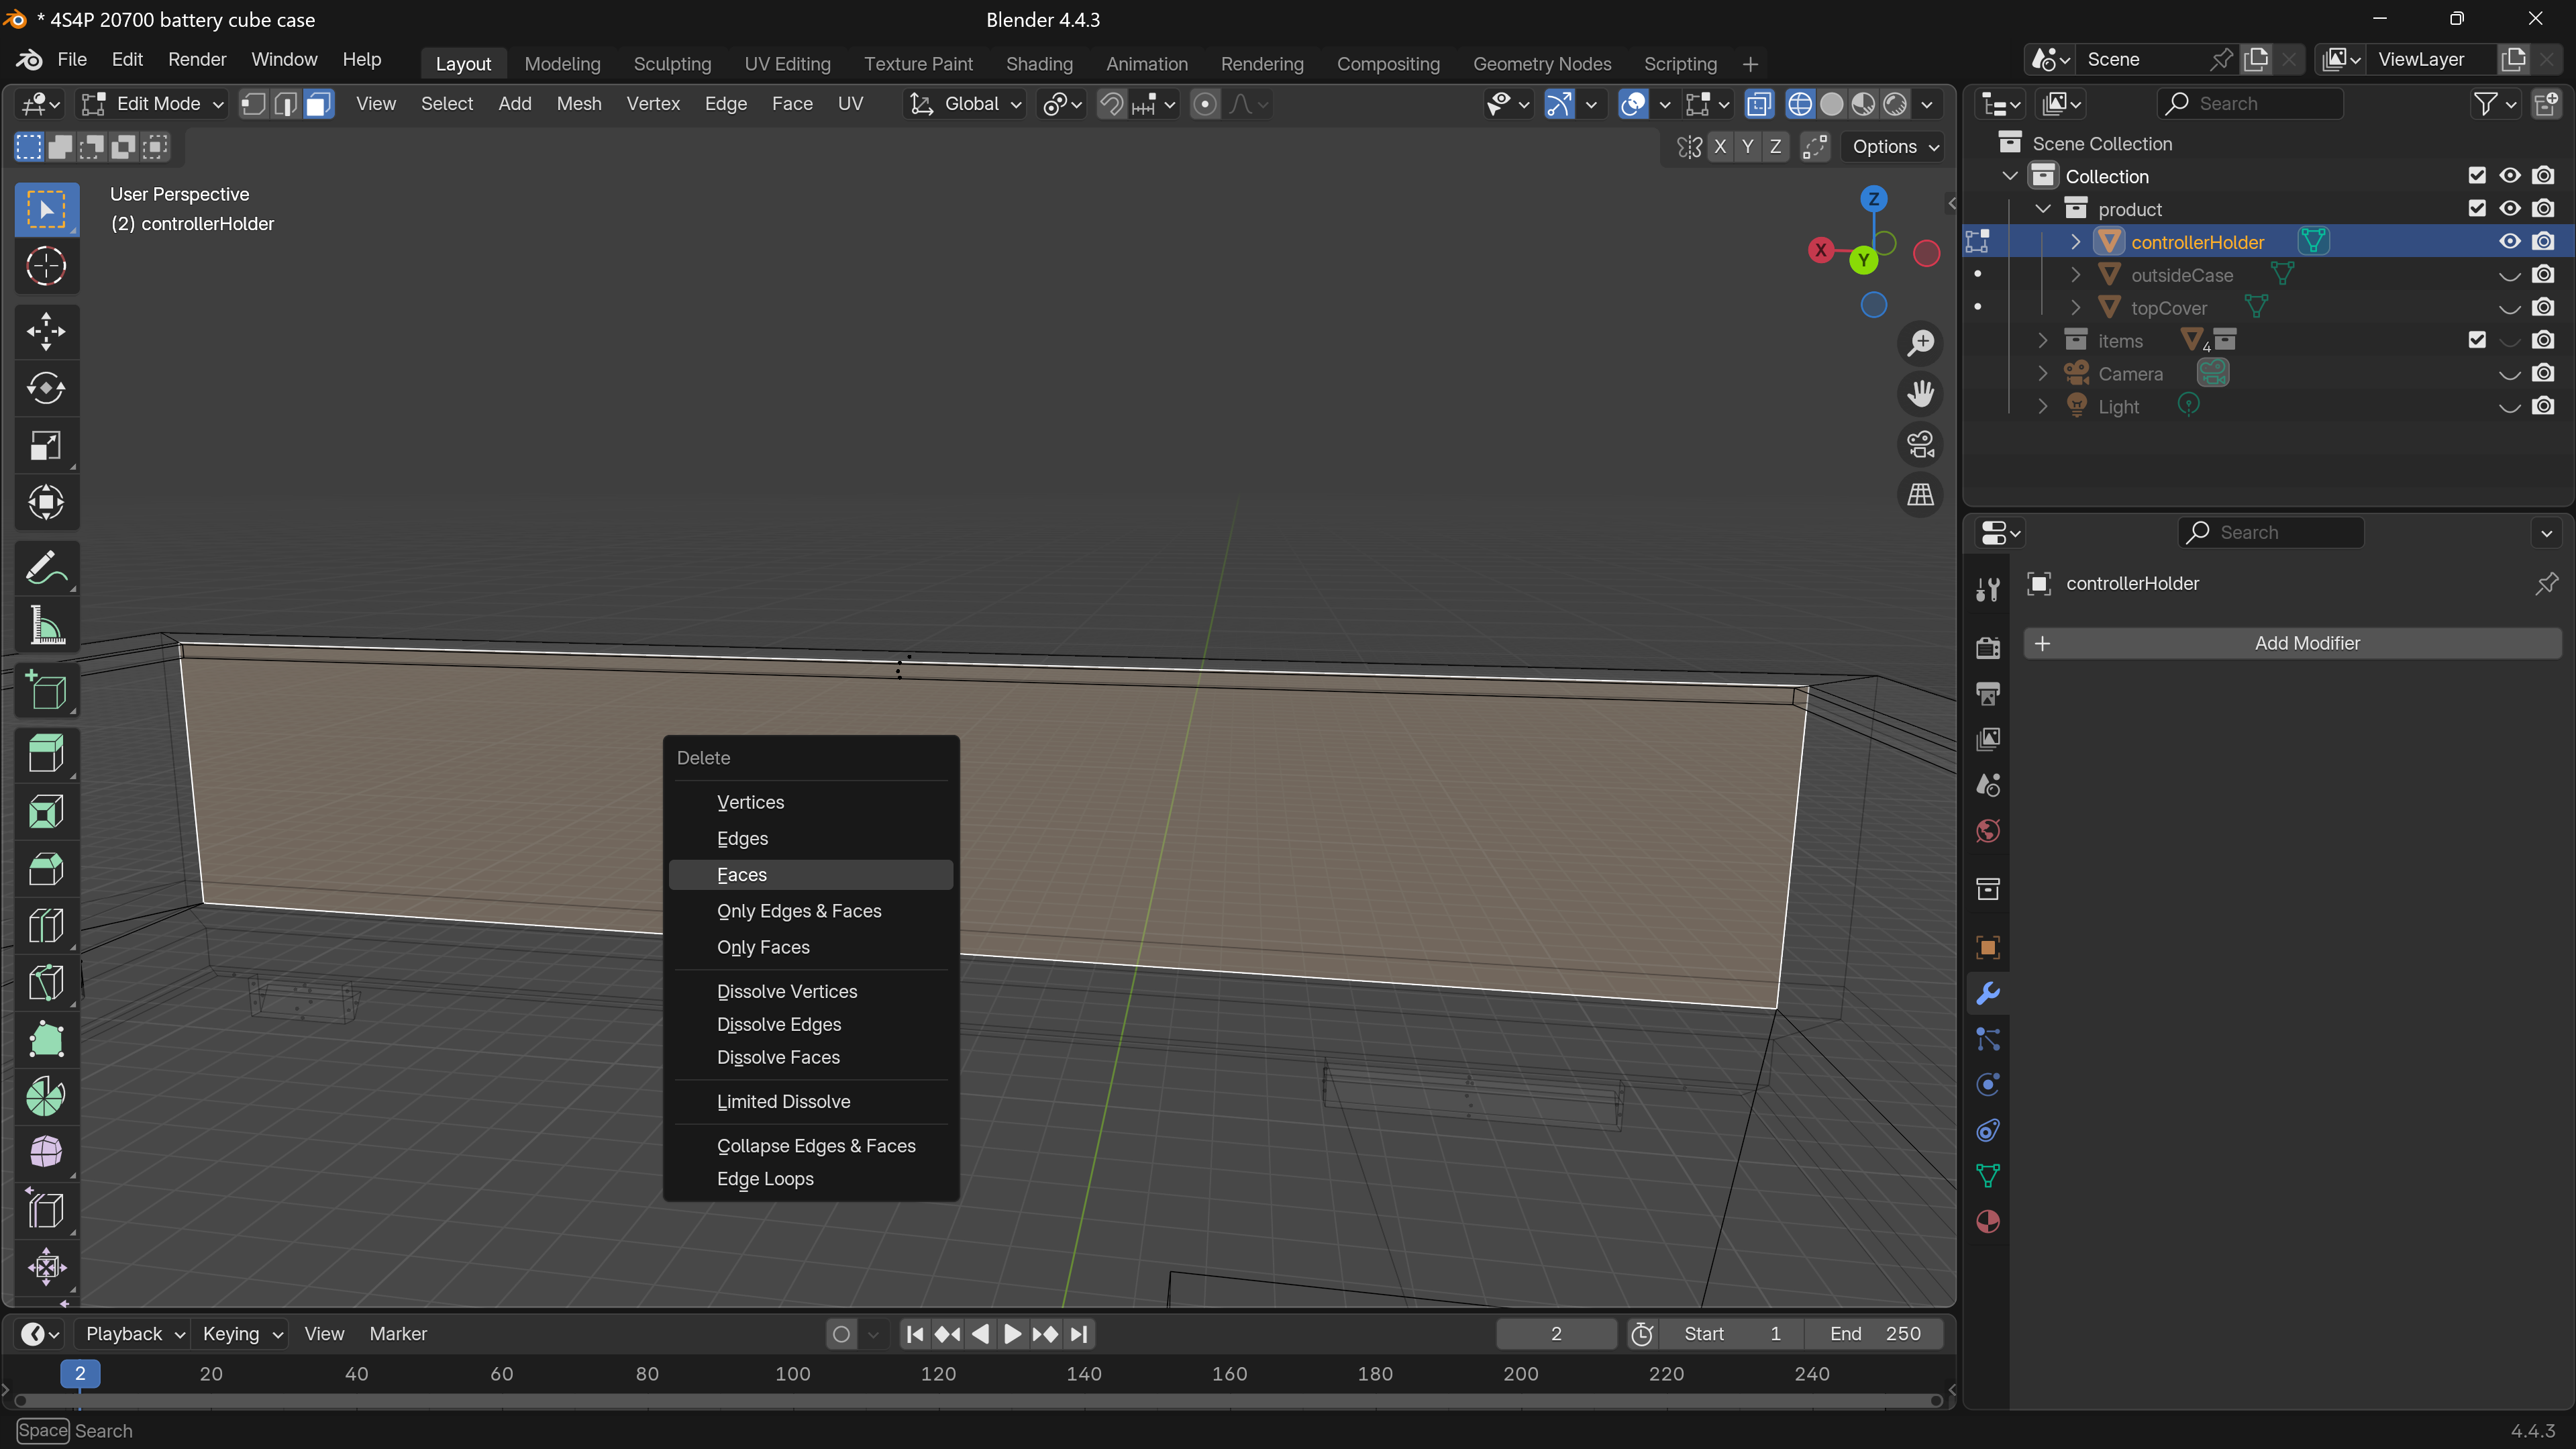Image resolution: width=2576 pixels, height=1449 pixels.
Task: Click the 3D Cursor tool
Action: click(x=45, y=266)
